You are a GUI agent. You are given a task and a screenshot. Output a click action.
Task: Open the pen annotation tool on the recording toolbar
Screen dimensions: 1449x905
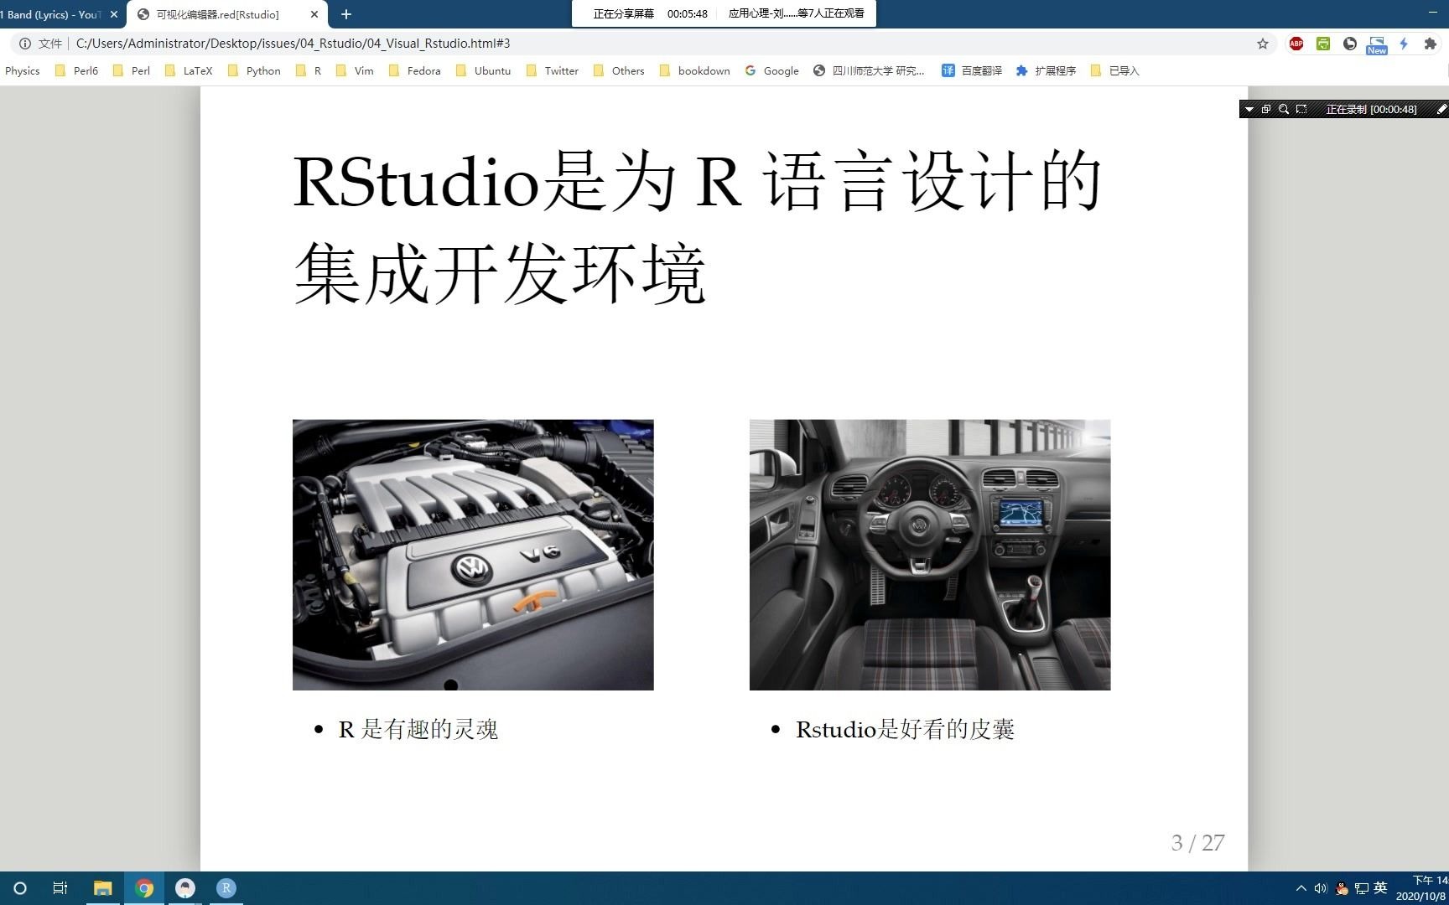click(x=1441, y=109)
